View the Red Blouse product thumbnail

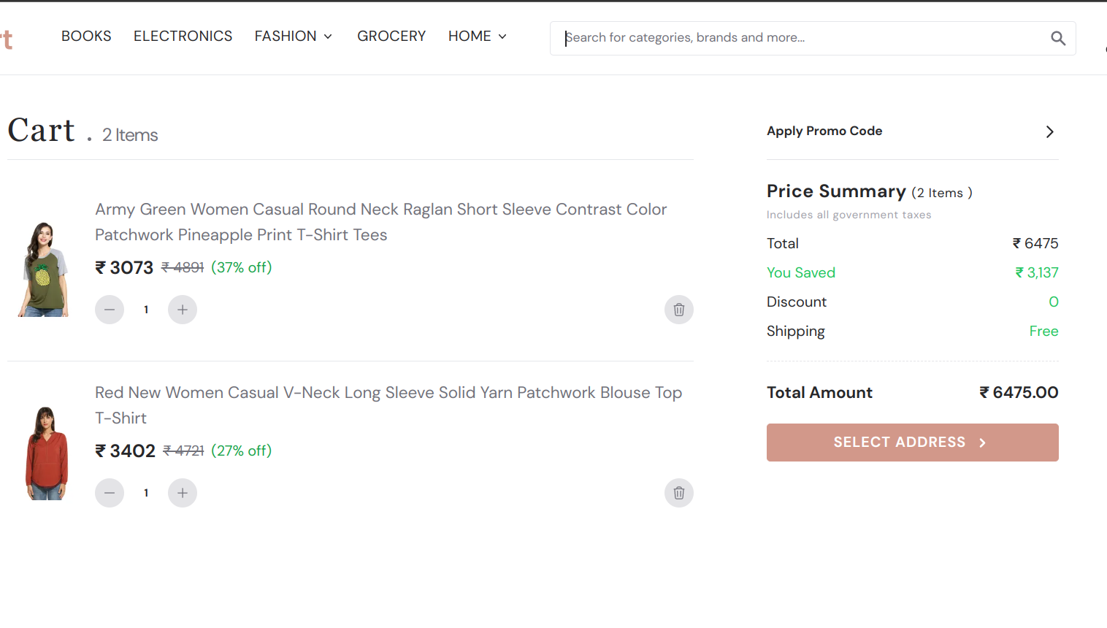[x=47, y=453]
